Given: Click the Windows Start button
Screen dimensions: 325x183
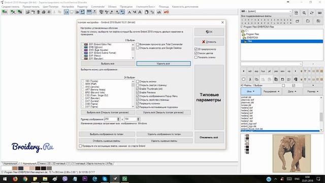Looking at the screenshot, I should (5, 179).
